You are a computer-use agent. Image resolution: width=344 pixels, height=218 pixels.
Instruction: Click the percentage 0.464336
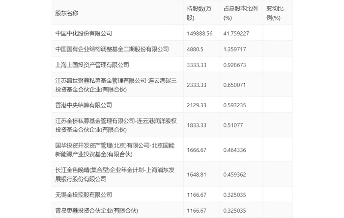point(234,150)
